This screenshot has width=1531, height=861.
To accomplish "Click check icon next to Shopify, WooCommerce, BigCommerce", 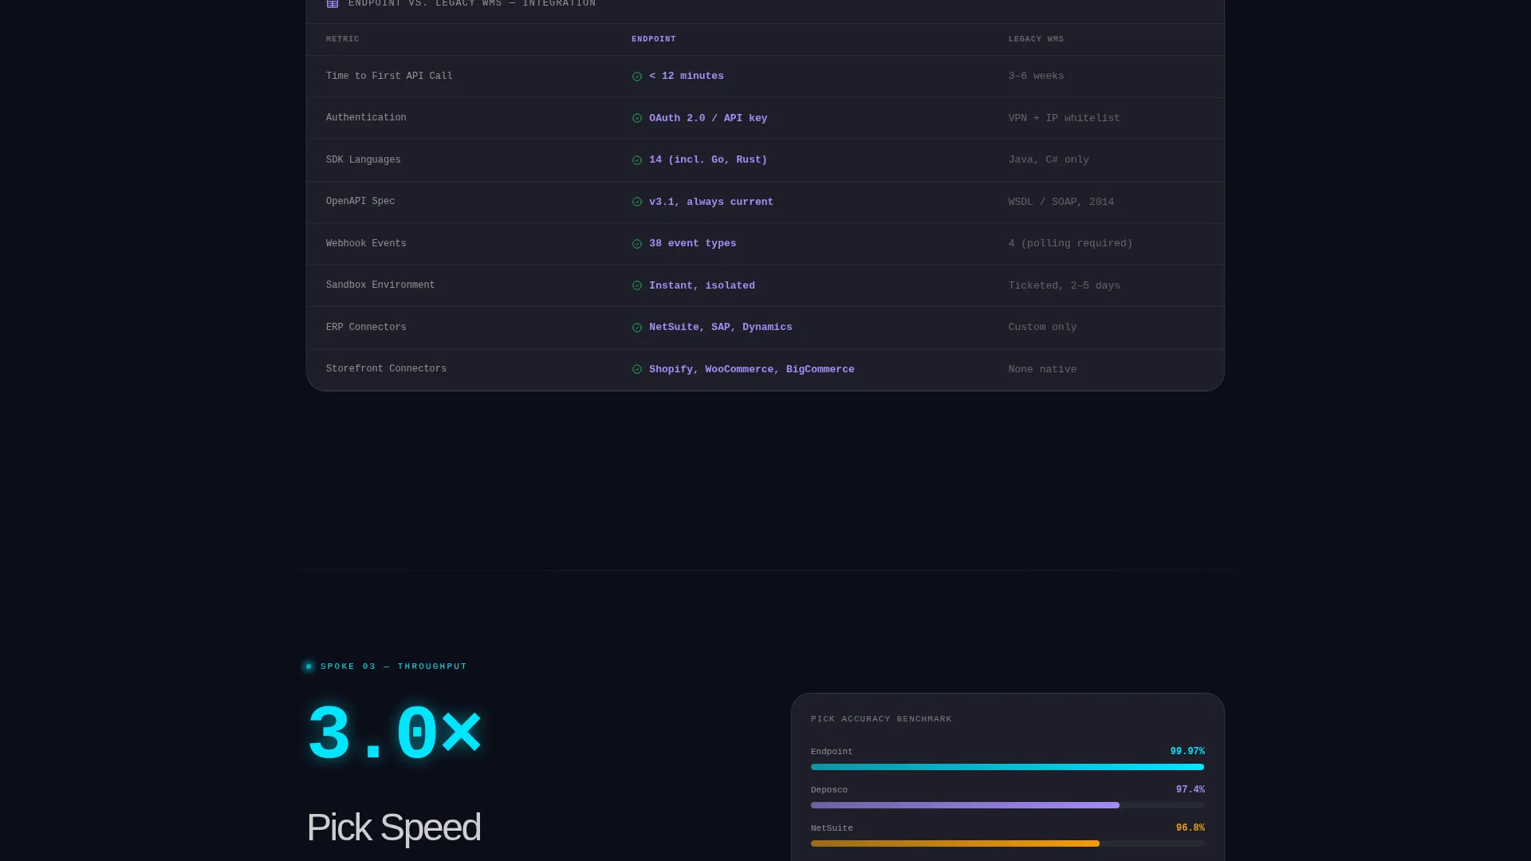I will (637, 369).
